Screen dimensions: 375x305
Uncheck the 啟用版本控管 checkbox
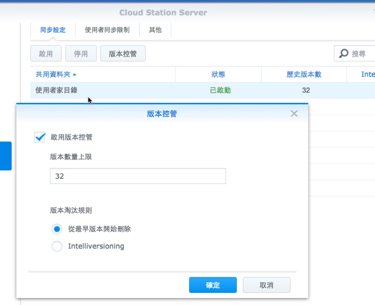pos(40,137)
